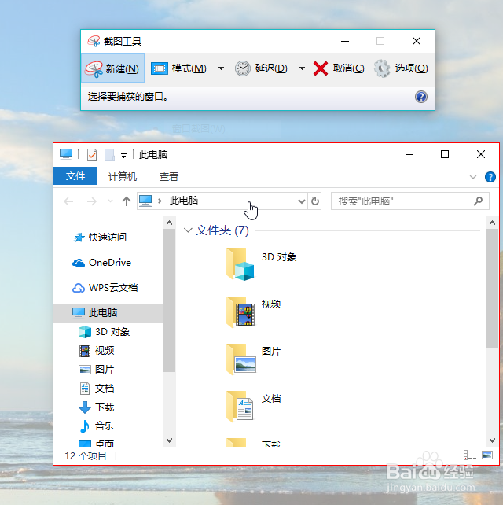Open File Explorer help icon
The image size is (503, 505).
(490, 177)
